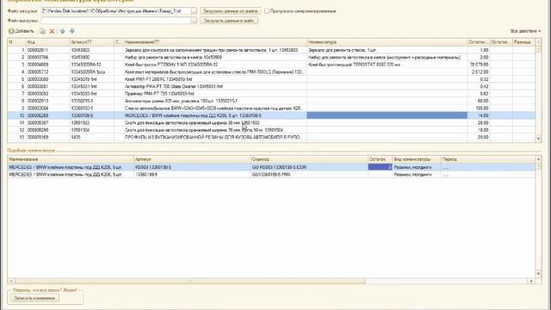This screenshot has width=551, height=310.
Task: Open file chooser for Файл выгрузки
Action: click(194, 21)
